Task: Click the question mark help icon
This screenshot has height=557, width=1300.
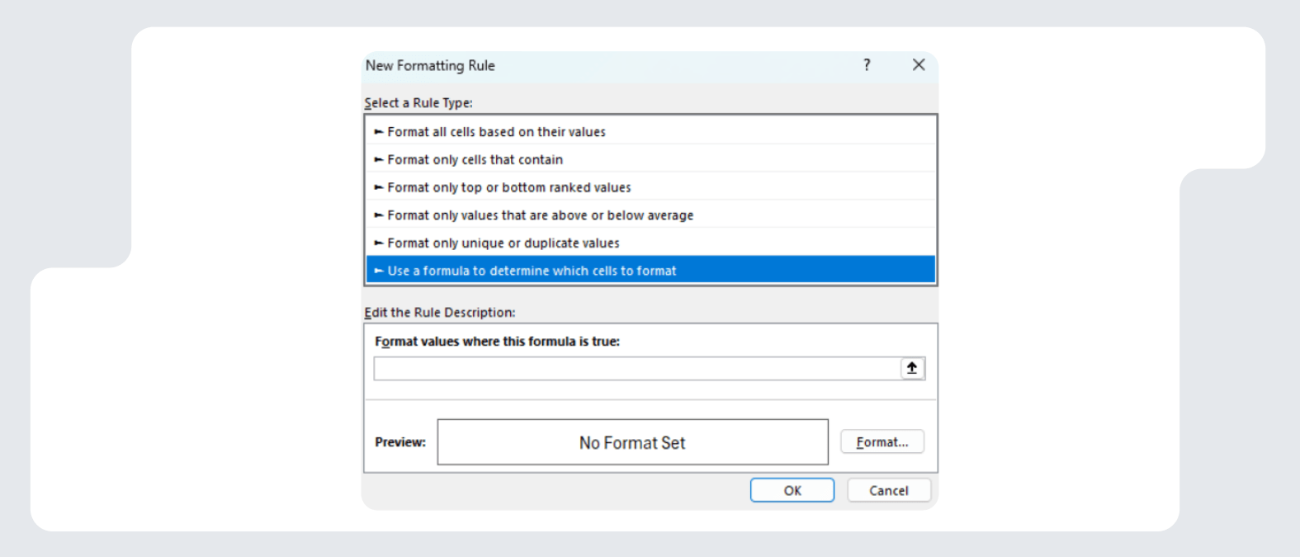Action: click(867, 65)
